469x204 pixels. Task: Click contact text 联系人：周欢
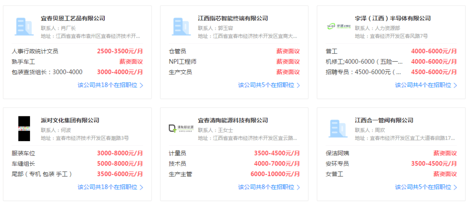click(370, 130)
